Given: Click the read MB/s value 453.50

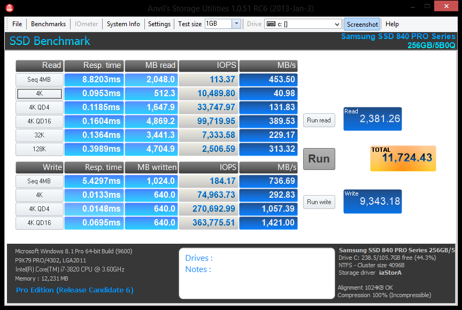Looking at the screenshot, I should (268, 80).
